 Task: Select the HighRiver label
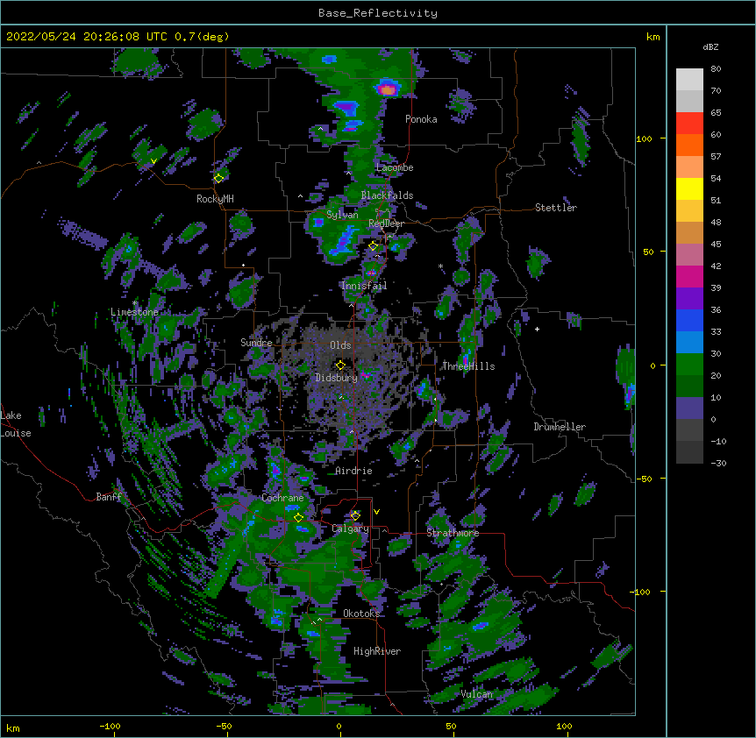(377, 651)
